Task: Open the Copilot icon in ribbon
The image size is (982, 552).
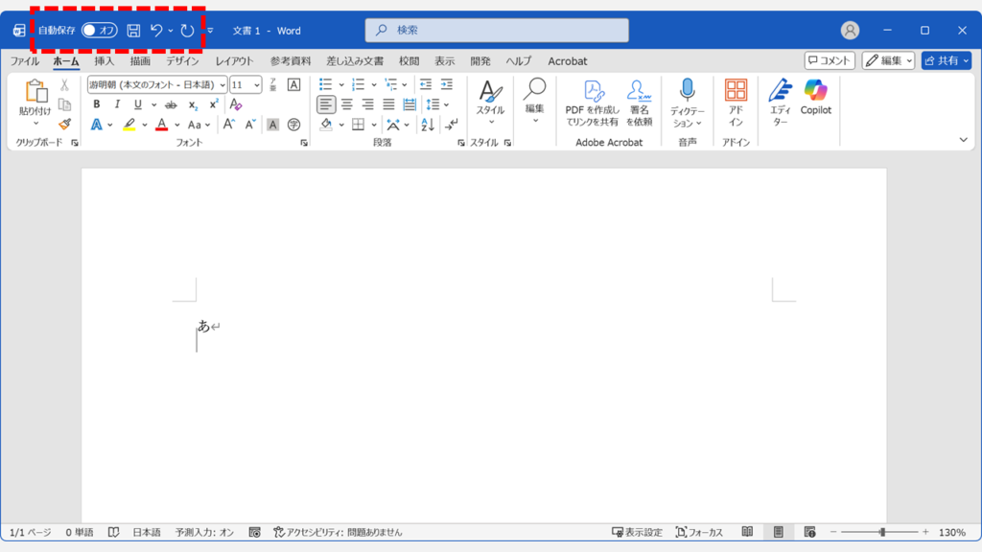Action: (x=816, y=98)
